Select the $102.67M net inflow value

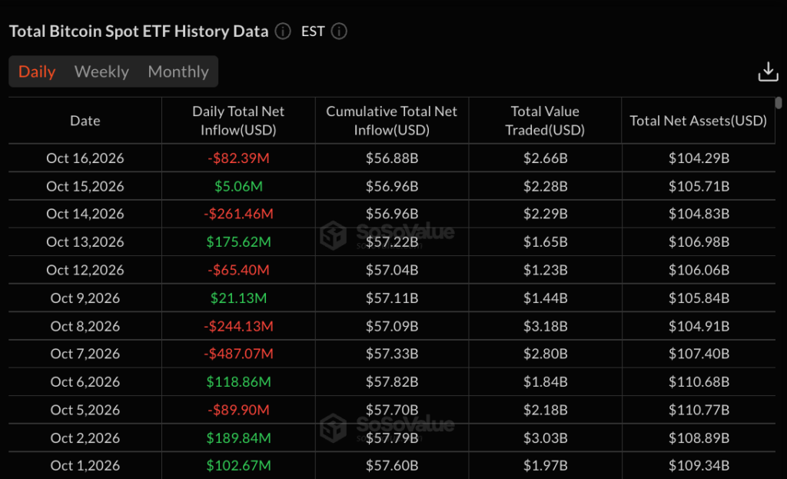click(238, 466)
